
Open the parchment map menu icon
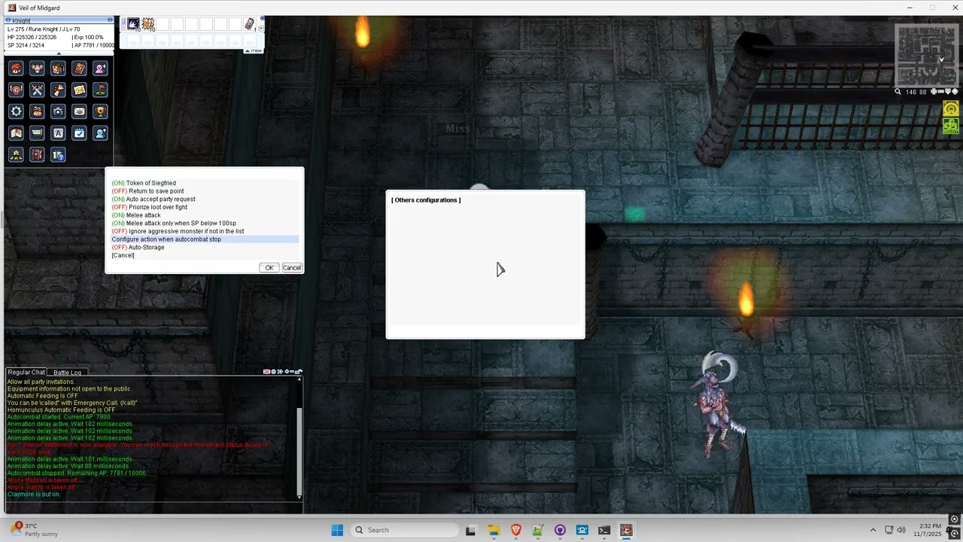point(79,90)
